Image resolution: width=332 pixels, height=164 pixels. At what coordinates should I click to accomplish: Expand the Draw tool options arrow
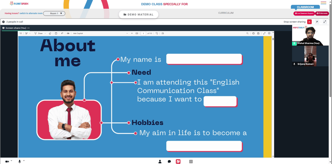(45, 33)
